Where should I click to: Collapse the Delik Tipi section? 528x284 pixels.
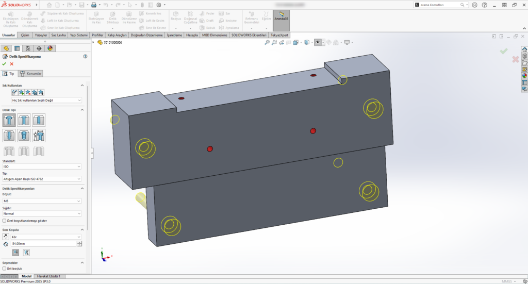(82, 110)
